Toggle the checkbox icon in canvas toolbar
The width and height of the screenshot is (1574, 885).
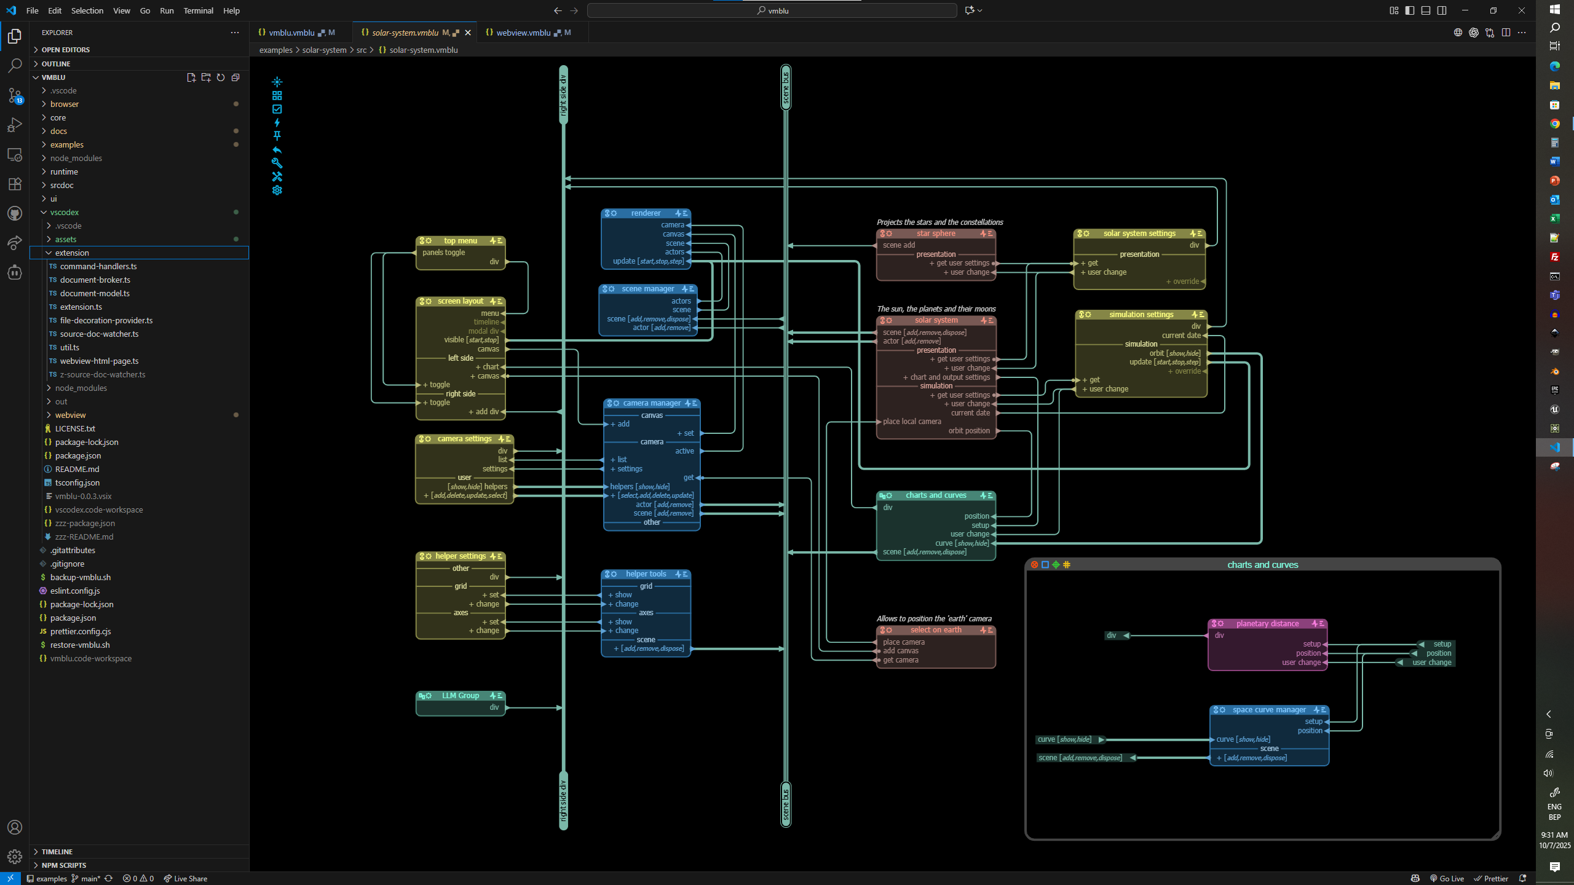click(277, 109)
